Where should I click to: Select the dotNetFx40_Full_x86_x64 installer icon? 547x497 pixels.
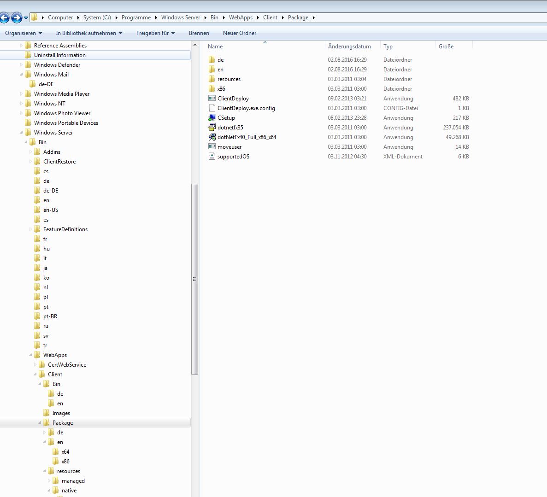pyautogui.click(x=212, y=137)
